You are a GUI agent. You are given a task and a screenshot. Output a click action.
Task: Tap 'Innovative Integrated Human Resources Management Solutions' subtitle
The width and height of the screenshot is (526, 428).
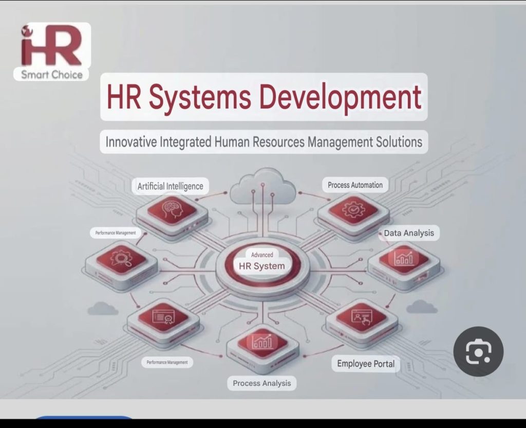click(264, 142)
